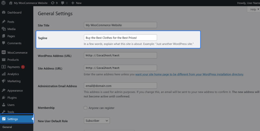The width and height of the screenshot is (260, 131).
Task: Open the New User Default Role dropdown
Action: coord(97,121)
